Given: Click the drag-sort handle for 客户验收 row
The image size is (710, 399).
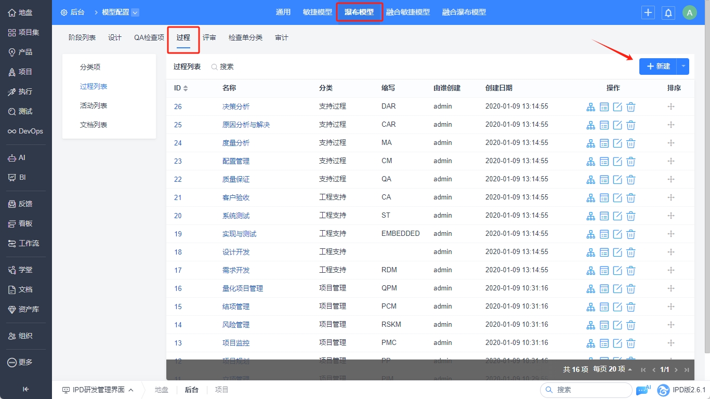Looking at the screenshot, I should [671, 197].
